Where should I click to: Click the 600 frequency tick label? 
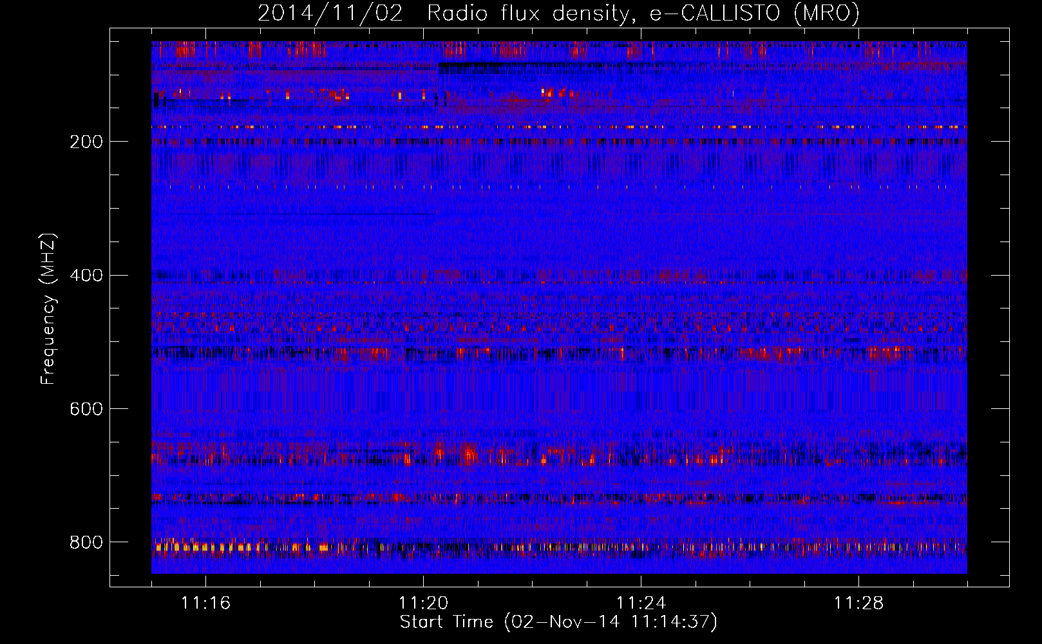pos(86,410)
